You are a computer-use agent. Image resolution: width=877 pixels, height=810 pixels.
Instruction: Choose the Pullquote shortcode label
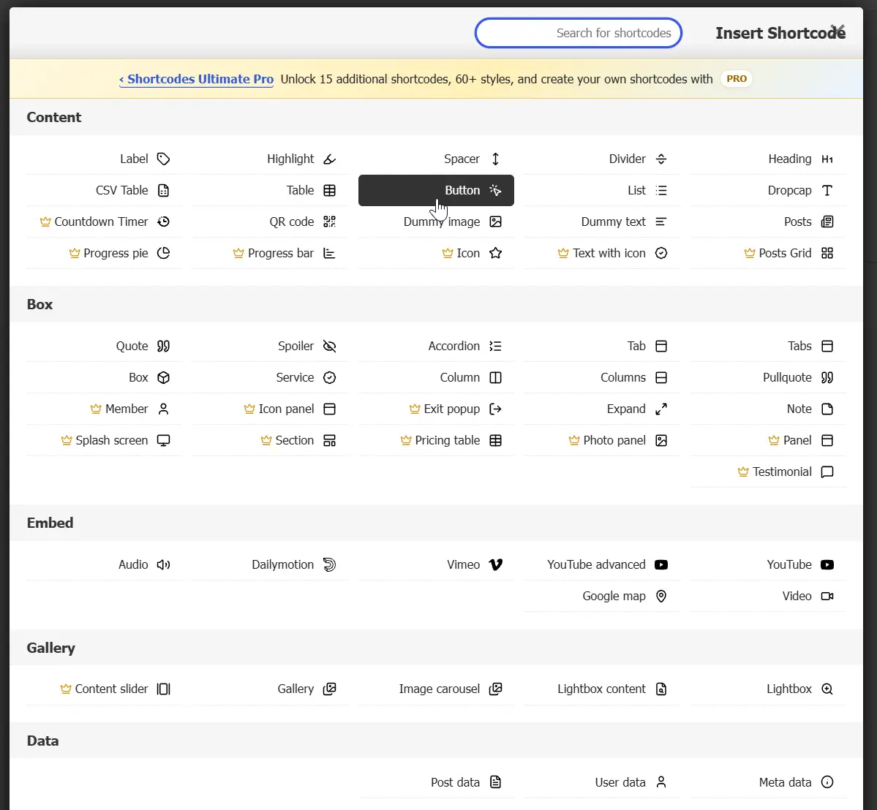pos(787,378)
